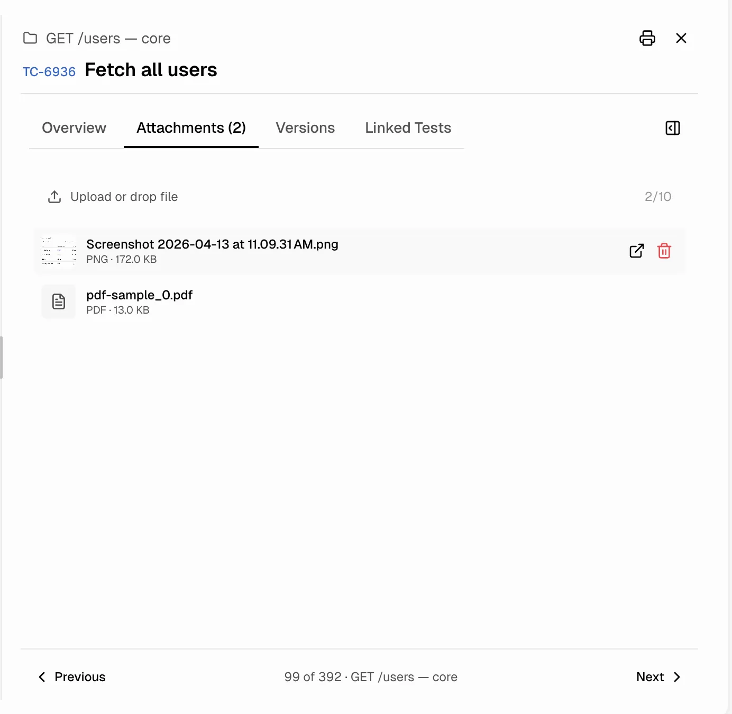
Task: Go to the previous test case
Action: point(71,677)
